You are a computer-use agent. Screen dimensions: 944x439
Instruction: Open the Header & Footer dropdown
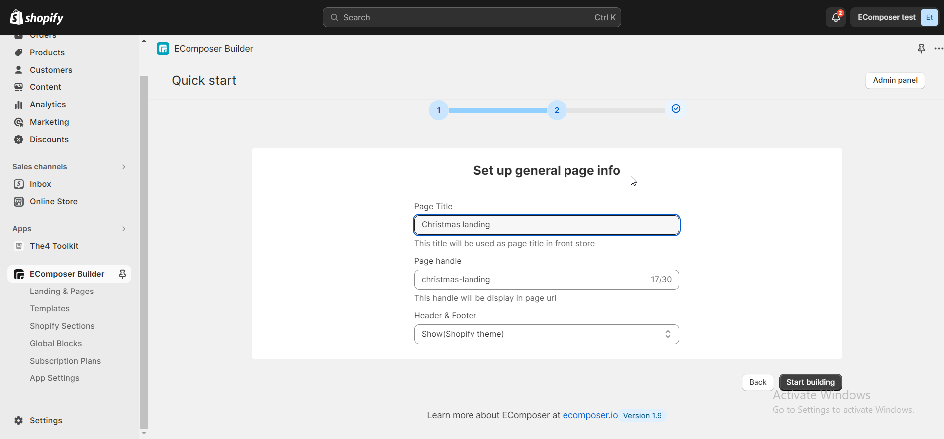[x=547, y=334]
